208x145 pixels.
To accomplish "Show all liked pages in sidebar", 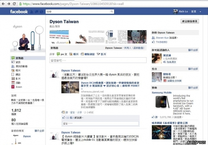I will coord(39,131).
